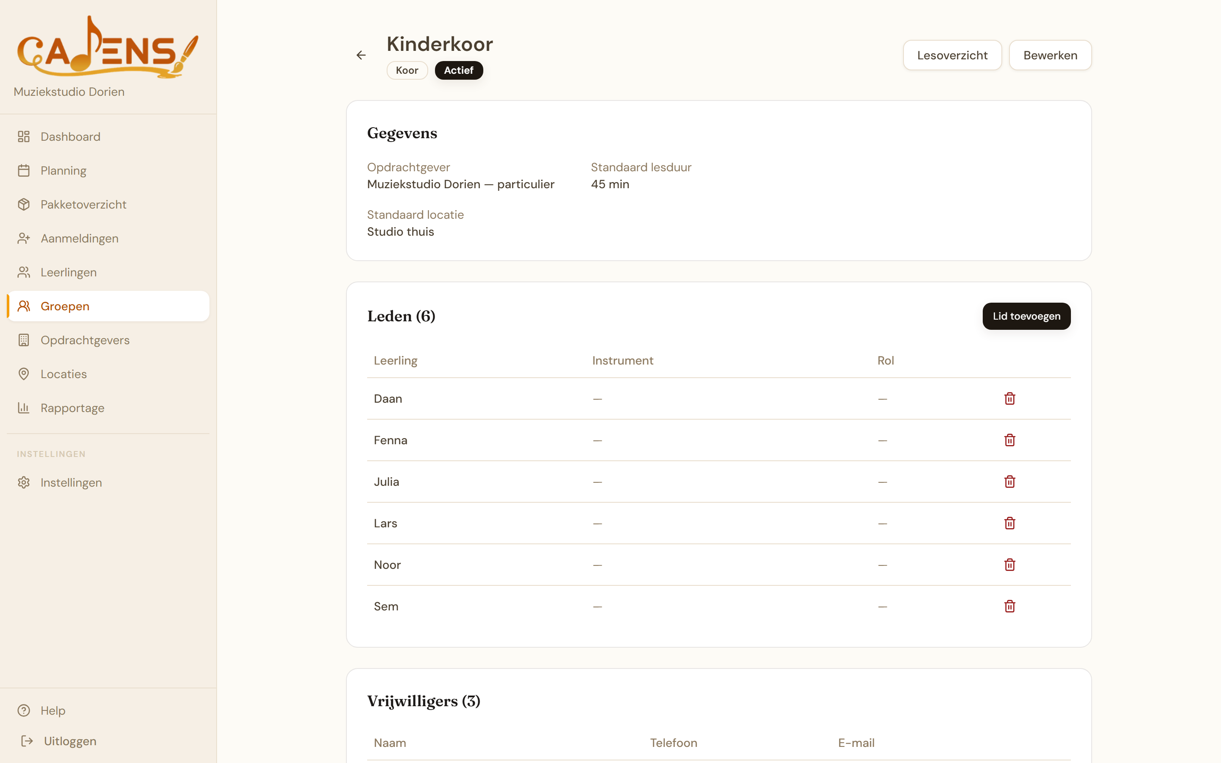Viewport: 1221px width, 763px height.
Task: Click the Koor type badge
Action: click(x=407, y=70)
